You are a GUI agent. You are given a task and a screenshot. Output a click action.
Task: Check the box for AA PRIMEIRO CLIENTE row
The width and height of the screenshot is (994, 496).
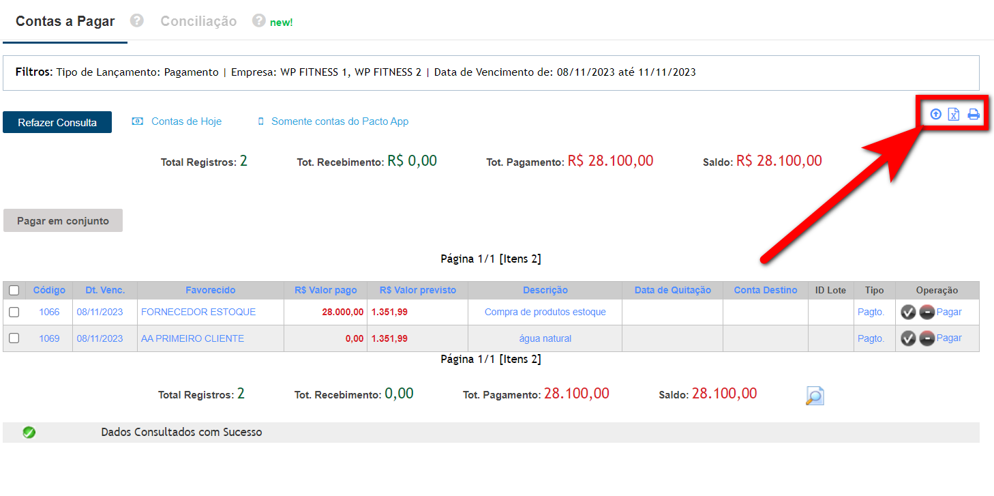pyautogui.click(x=14, y=338)
